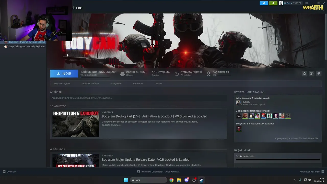
Task: Click Oyun Ekle in the bottom bar
Action: click(11, 172)
